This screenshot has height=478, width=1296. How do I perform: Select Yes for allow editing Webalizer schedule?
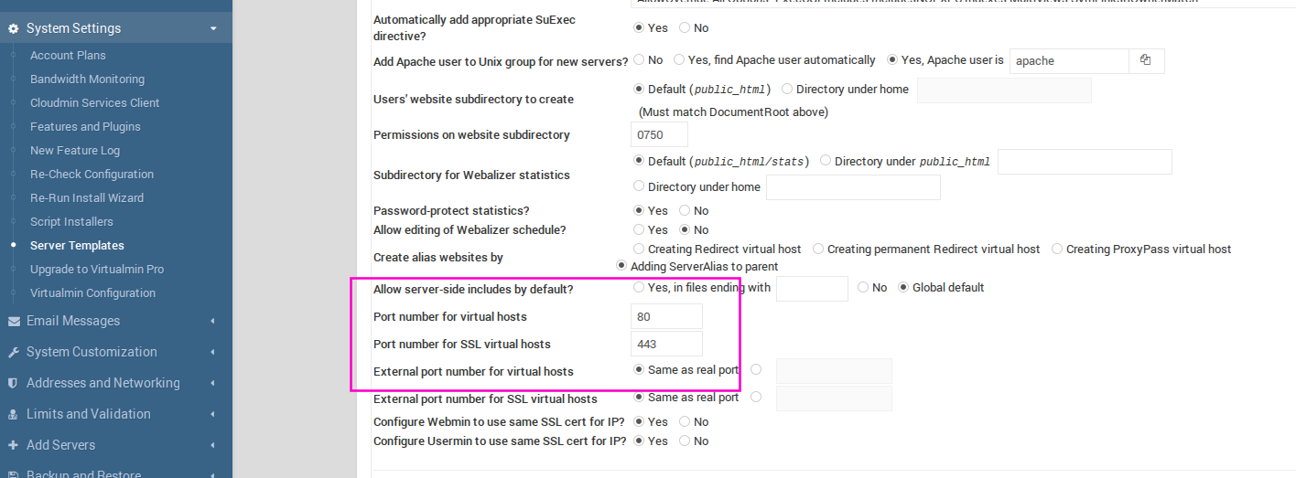point(639,230)
